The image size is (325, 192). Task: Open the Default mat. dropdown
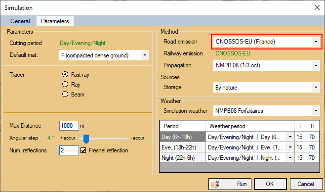[104, 55]
